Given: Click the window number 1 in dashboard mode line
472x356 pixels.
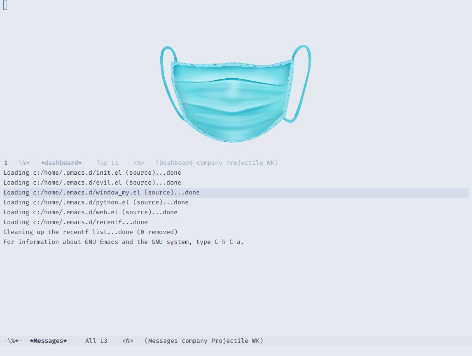Looking at the screenshot, I should [x=6, y=163].
